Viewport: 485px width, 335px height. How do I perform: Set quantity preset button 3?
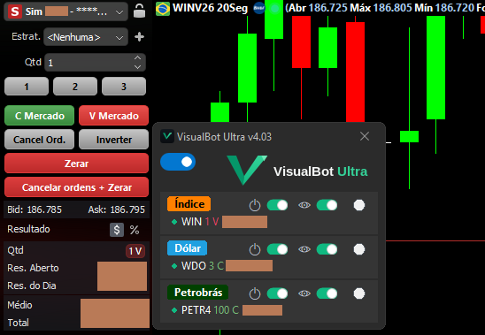tap(124, 87)
